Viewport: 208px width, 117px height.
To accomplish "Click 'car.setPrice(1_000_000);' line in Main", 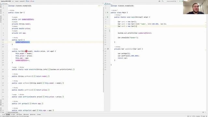I will (x=128, y=56).
